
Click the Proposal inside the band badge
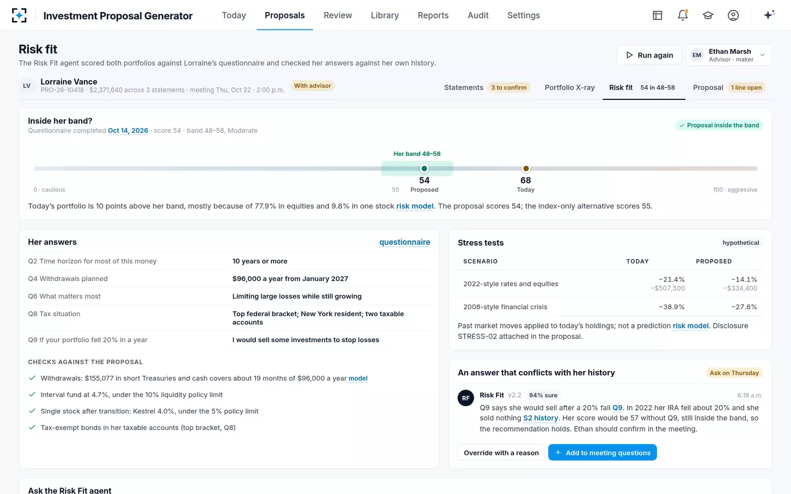719,125
